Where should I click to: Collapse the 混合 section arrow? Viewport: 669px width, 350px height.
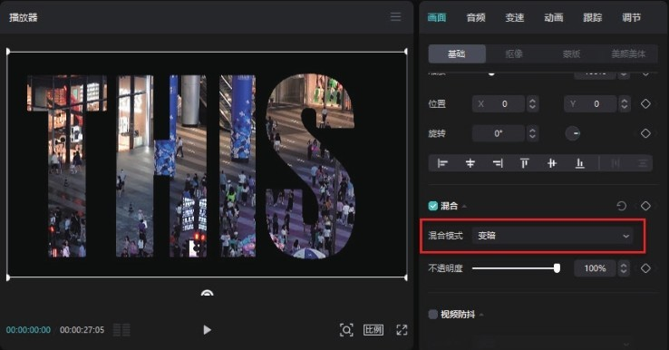click(464, 207)
